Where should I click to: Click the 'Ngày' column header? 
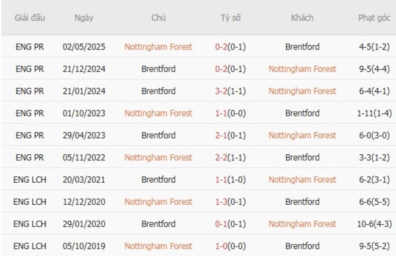[84, 18]
